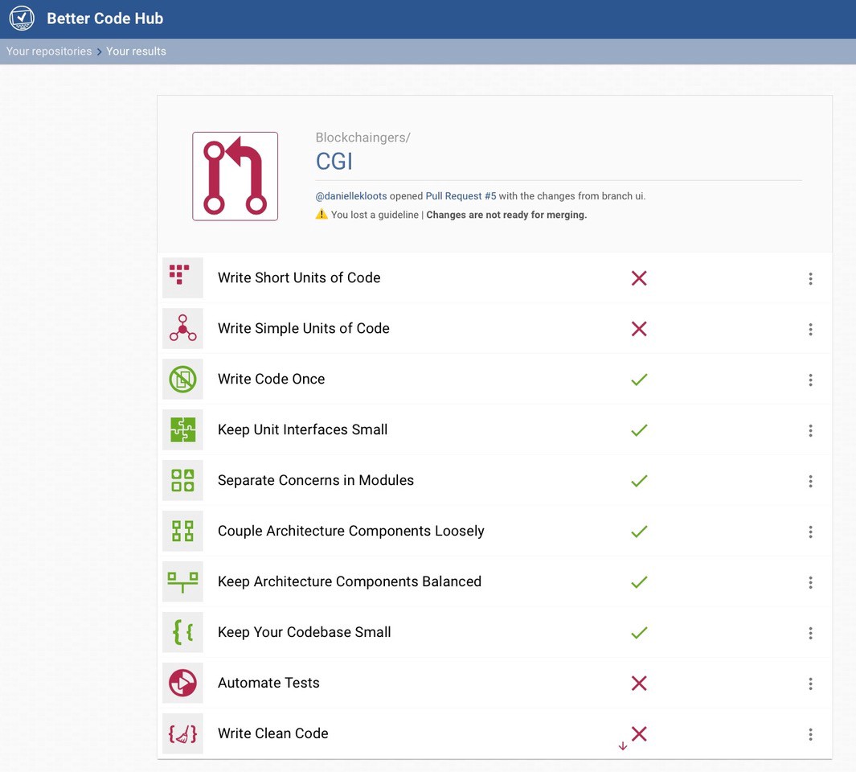The width and height of the screenshot is (856, 772).
Task: Open three-dot menu for Automate Tests
Action: click(x=810, y=684)
